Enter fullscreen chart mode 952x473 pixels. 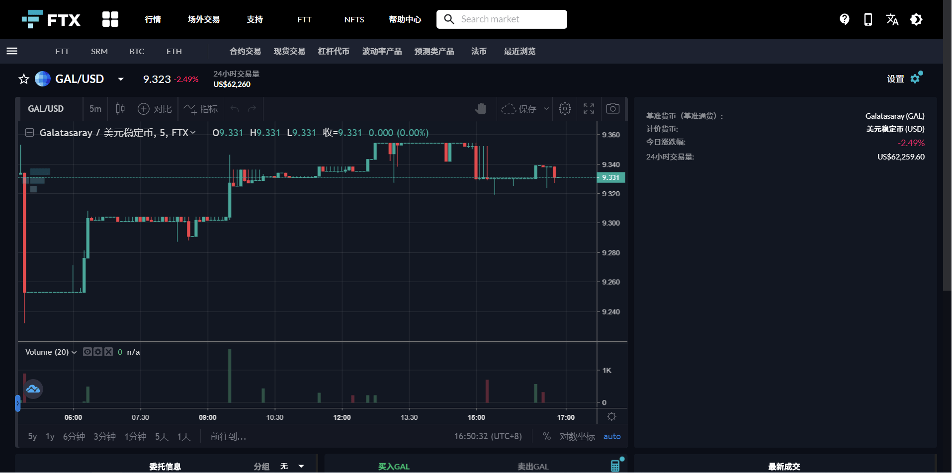coord(589,109)
